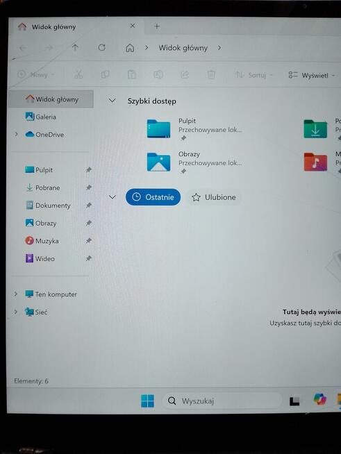Open Copilot from the taskbar
The height and width of the screenshot is (454, 341).
320,399
